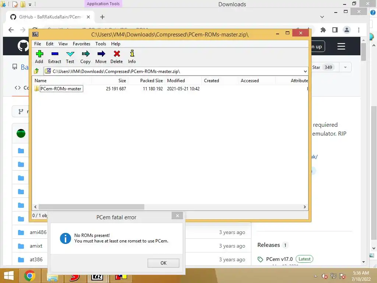Viewport: 377px width, 283px height.
Task: Toggle Chrome side panel icon
Action: pos(335,30)
